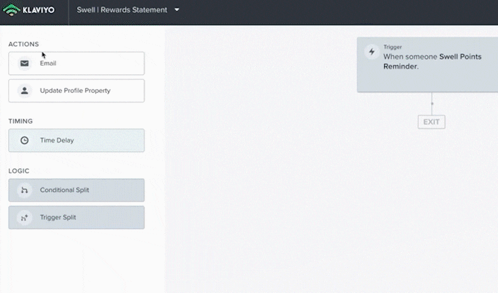Click the KLAVIYO wordmark text
Image resolution: width=498 pixels, height=293 pixels.
pos(39,10)
